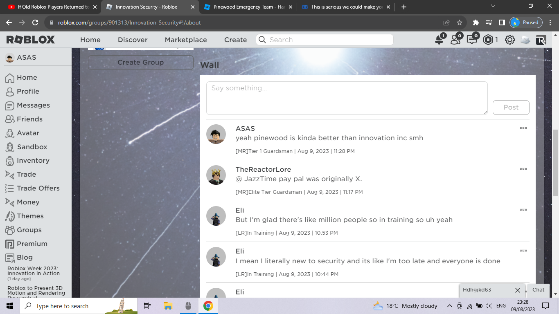
Task: Open TheReactorLore avatar thumbnail
Action: pos(216,175)
